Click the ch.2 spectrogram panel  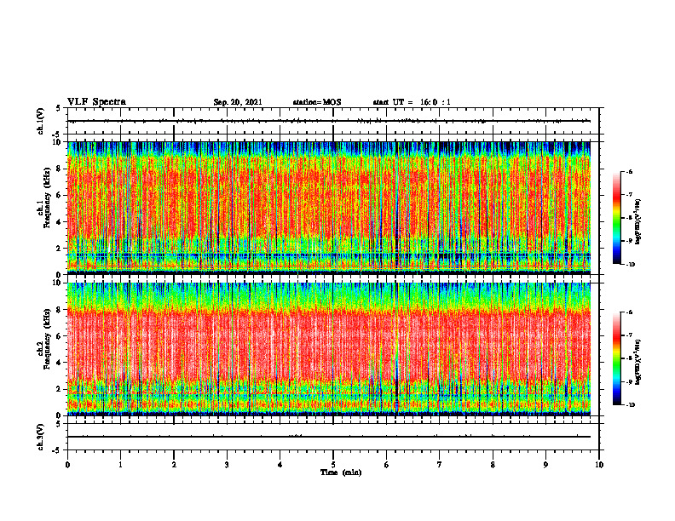click(x=329, y=349)
